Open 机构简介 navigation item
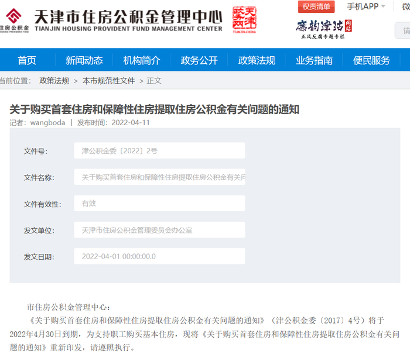410x354 pixels. (x=142, y=60)
